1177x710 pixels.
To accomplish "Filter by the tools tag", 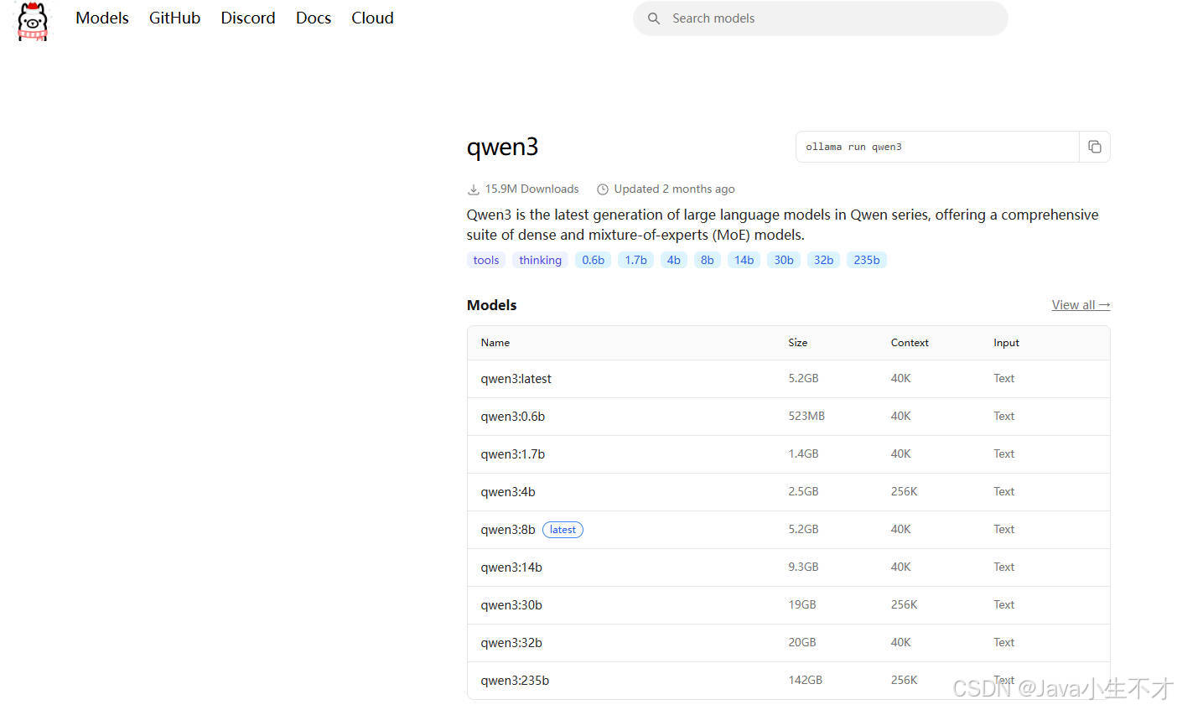I will tap(486, 260).
